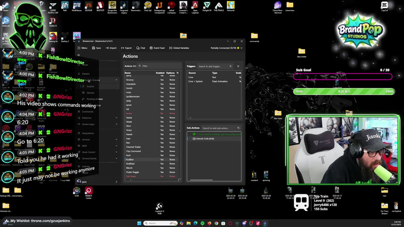The height and width of the screenshot is (227, 404).
Task: Click the Windows Start button
Action: [x=139, y=223]
